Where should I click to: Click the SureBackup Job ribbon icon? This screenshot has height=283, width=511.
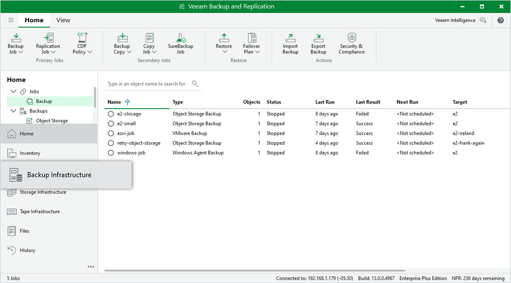(x=180, y=43)
